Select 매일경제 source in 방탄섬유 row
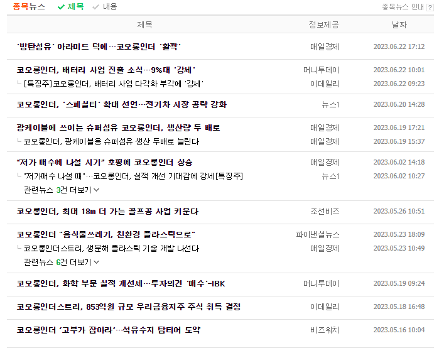 [325, 46]
